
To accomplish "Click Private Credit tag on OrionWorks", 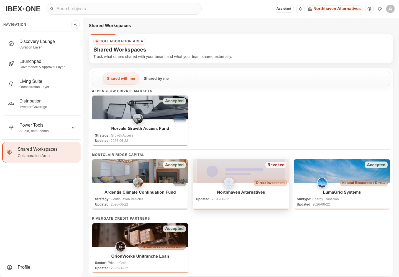I will point(162,247).
